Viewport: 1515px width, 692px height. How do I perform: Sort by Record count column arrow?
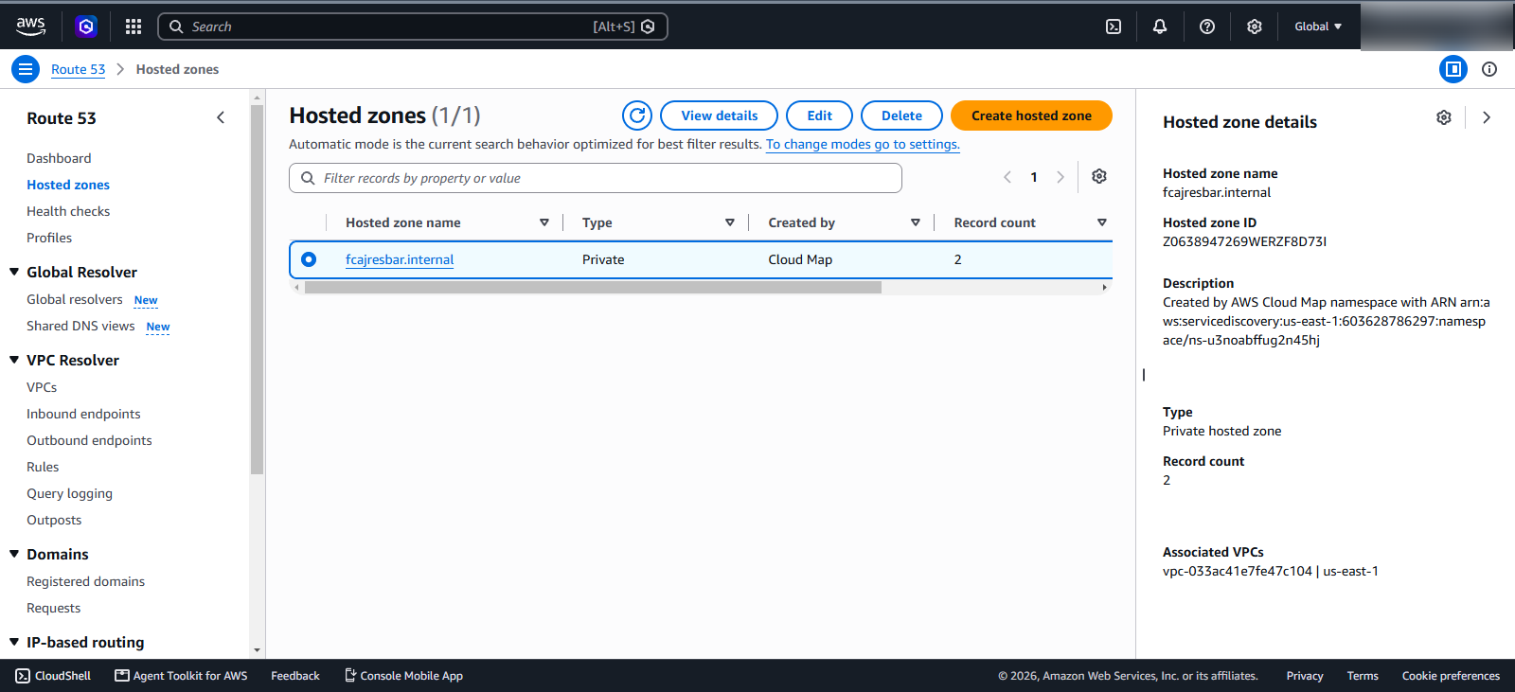tap(1102, 222)
